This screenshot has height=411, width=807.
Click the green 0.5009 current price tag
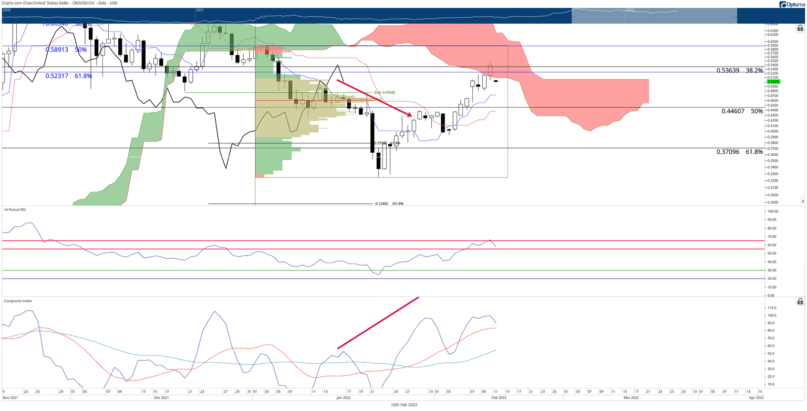[x=773, y=82]
